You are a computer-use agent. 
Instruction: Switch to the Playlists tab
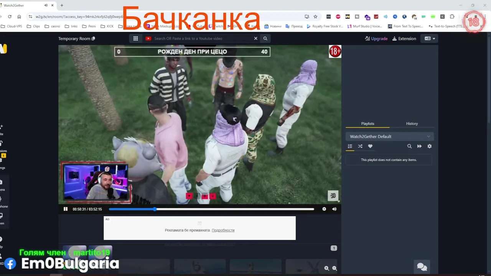click(x=367, y=123)
